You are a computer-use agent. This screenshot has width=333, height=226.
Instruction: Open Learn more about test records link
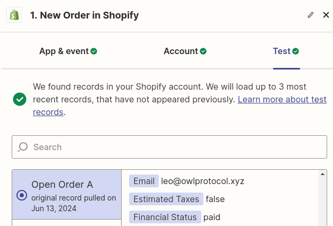pyautogui.click(x=281, y=99)
